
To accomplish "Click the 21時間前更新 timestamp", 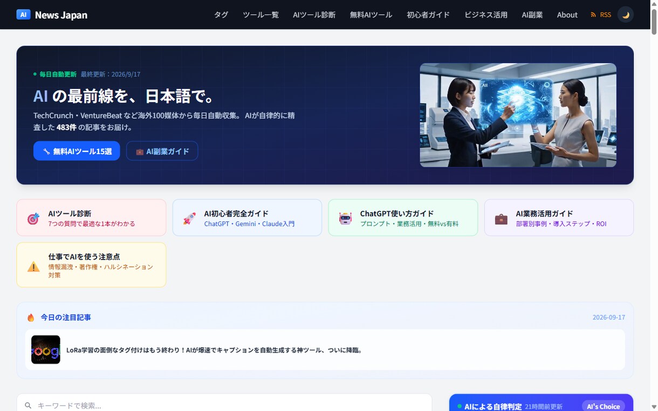I will point(544,407).
